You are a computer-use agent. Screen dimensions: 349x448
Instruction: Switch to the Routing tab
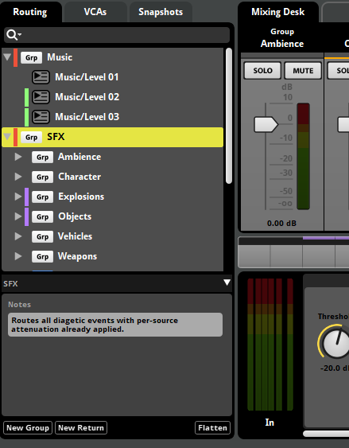click(30, 12)
